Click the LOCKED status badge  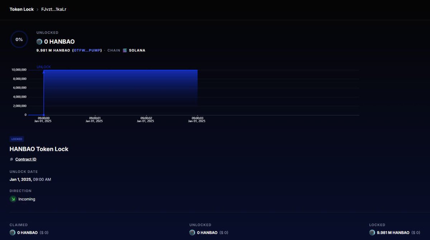pos(17,139)
